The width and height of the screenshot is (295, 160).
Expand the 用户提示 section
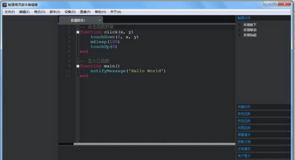(263, 156)
